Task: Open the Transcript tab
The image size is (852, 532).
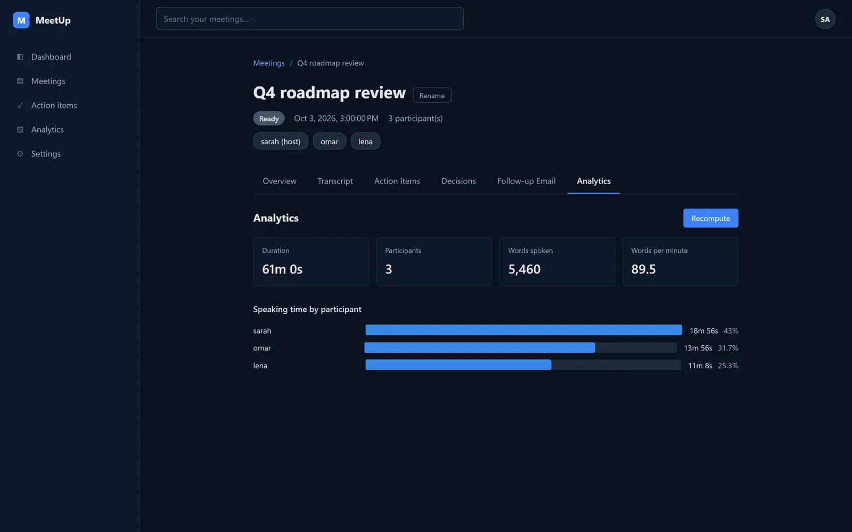Action: point(335,181)
